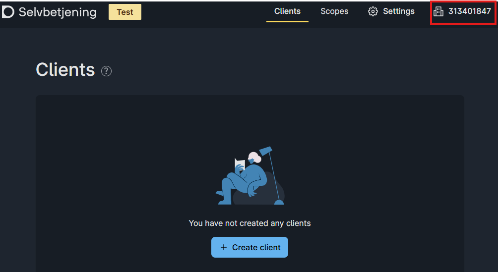The height and width of the screenshot is (272, 498).
Task: Open the help question mark icon
Action: click(106, 71)
